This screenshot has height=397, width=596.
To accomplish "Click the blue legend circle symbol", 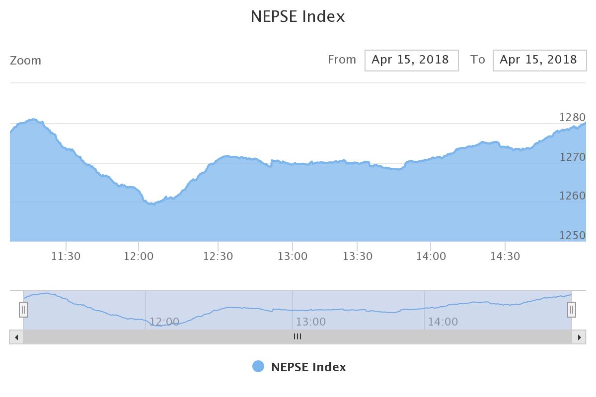I will 258,367.
